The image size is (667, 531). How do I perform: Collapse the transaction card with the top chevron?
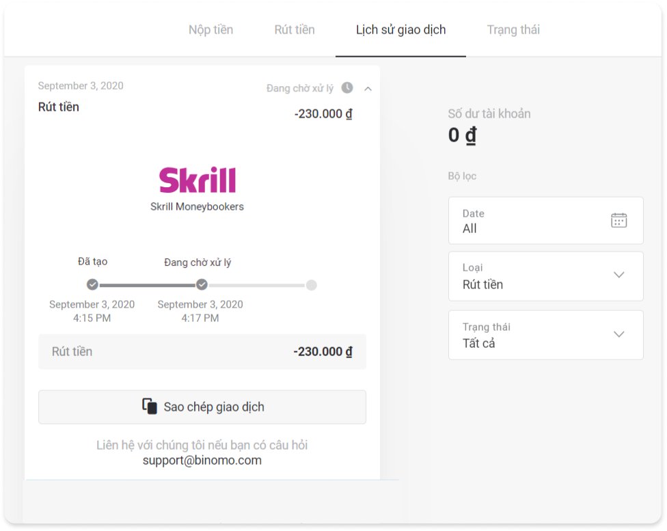368,88
